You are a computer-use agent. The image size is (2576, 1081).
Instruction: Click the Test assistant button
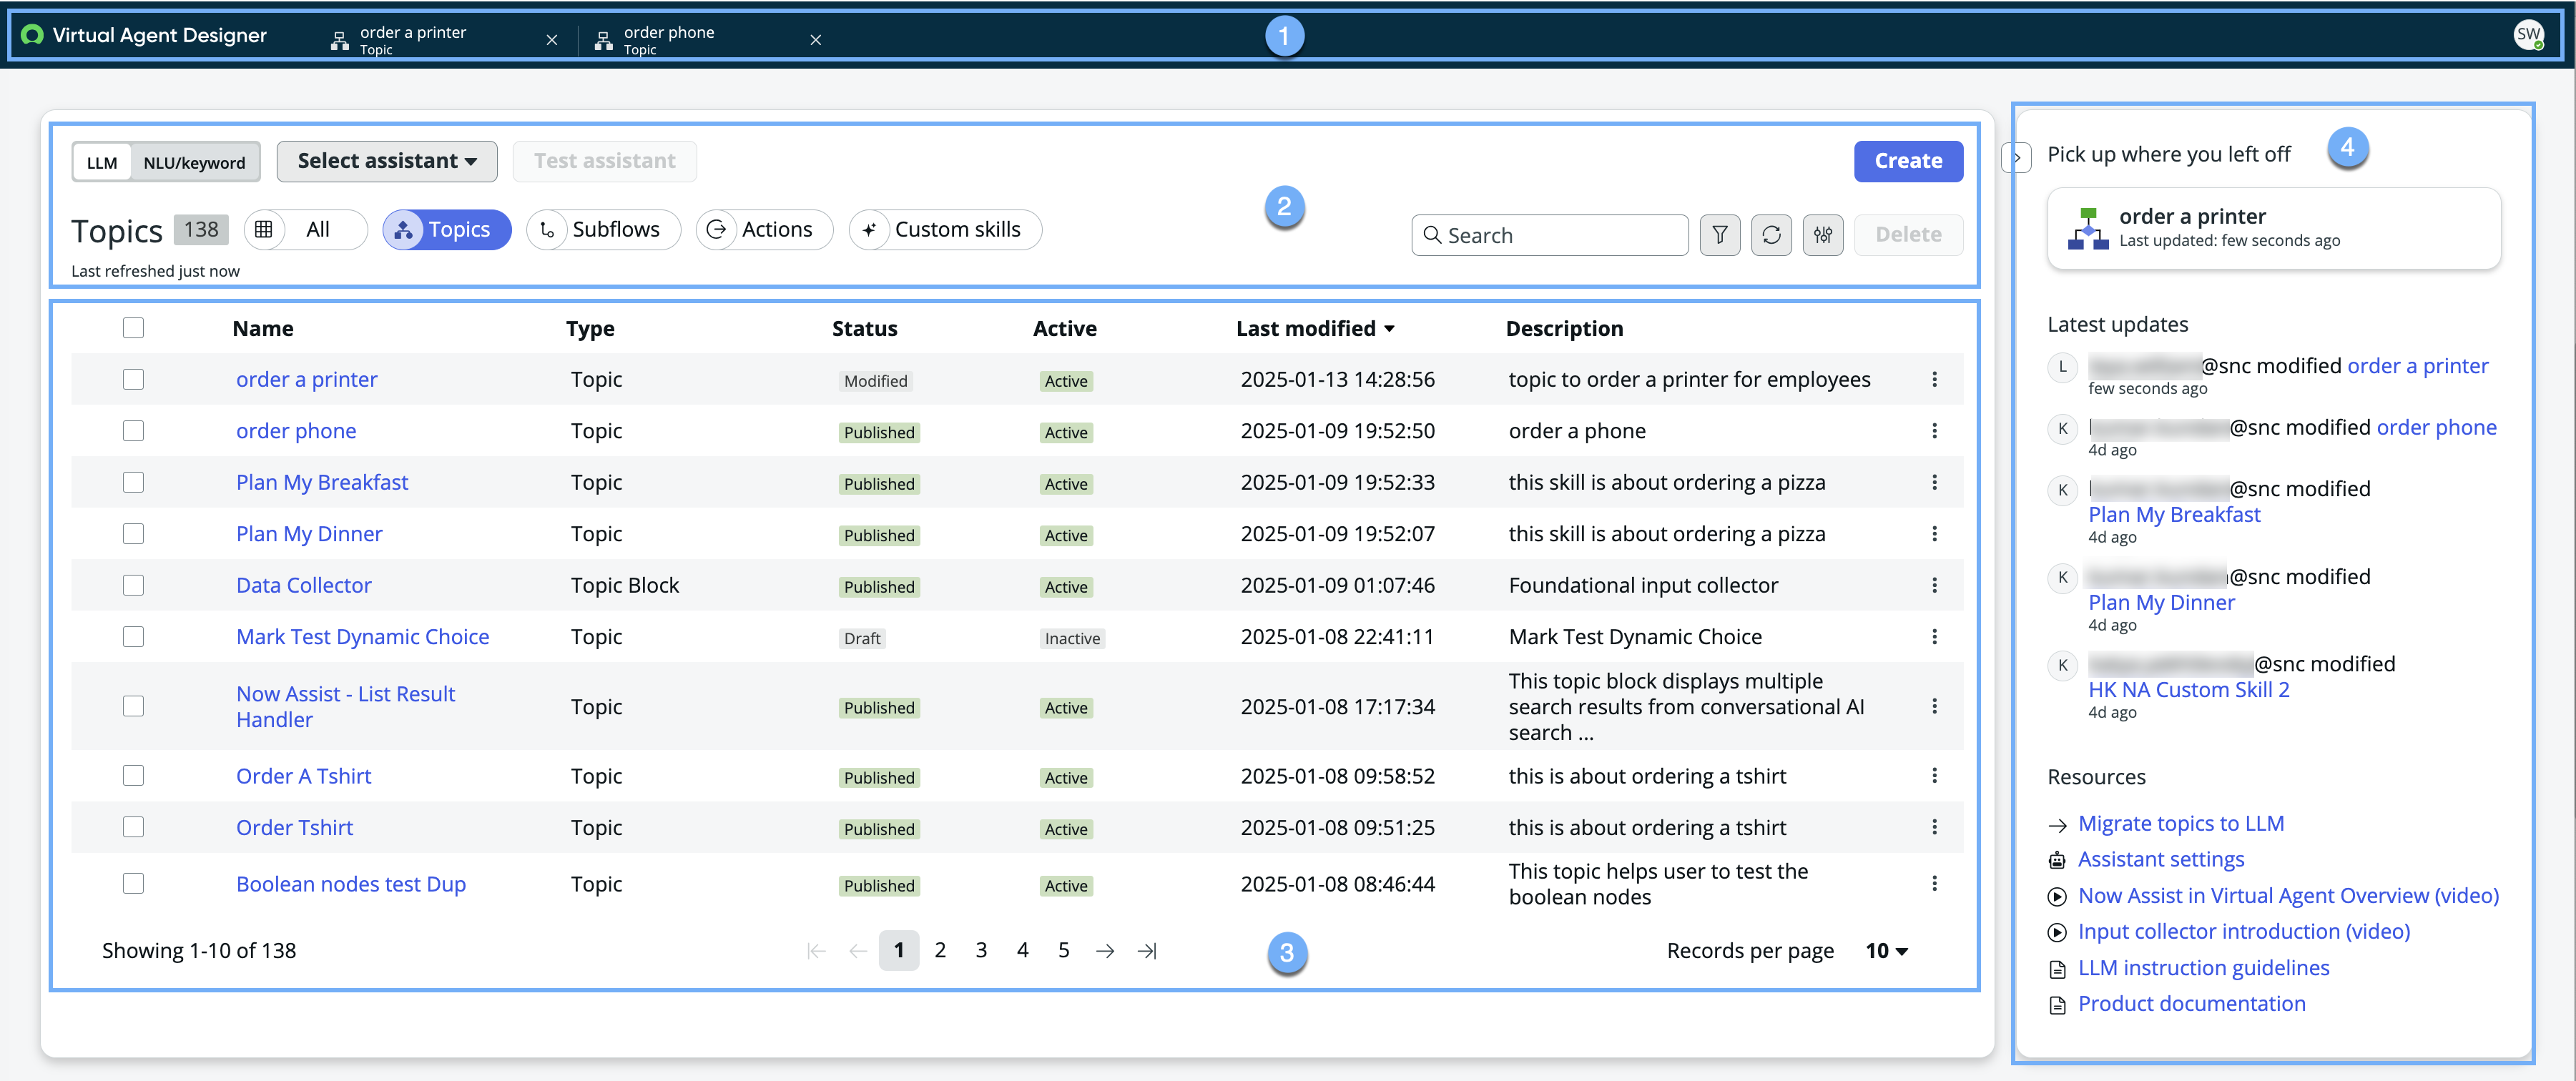pyautogui.click(x=604, y=161)
